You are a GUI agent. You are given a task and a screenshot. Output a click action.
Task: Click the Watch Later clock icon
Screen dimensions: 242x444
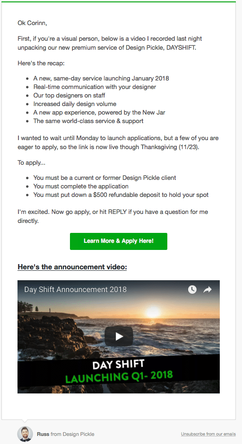pos(192,289)
